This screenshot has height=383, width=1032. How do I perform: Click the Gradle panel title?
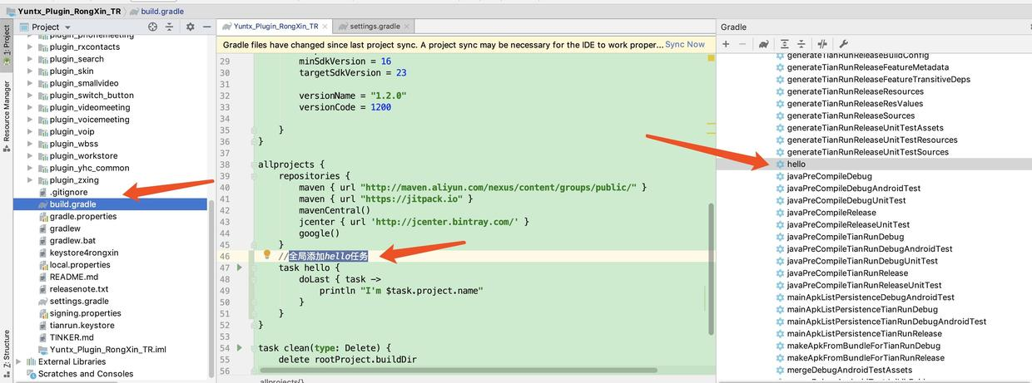click(733, 27)
